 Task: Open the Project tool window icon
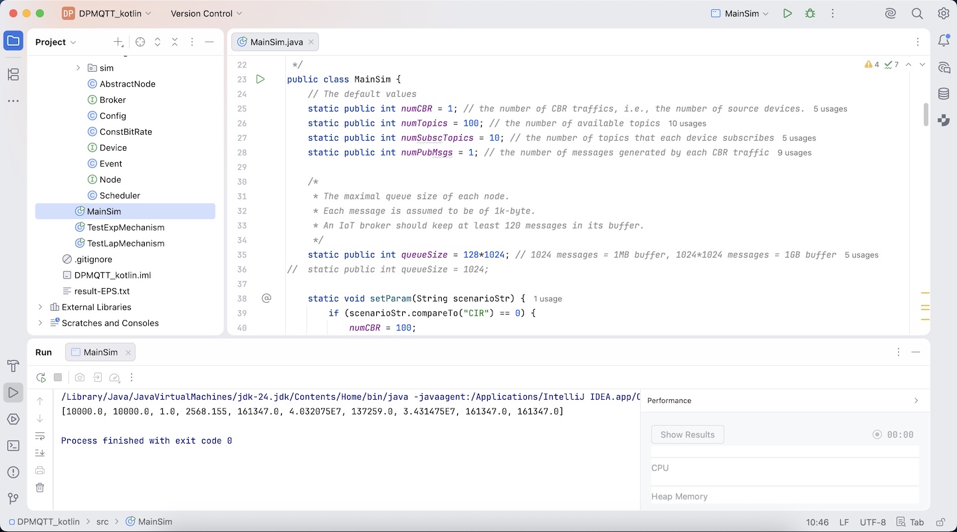[13, 41]
